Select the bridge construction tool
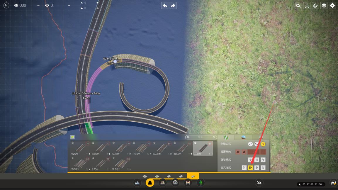This screenshot has height=190, width=338. tap(162, 183)
